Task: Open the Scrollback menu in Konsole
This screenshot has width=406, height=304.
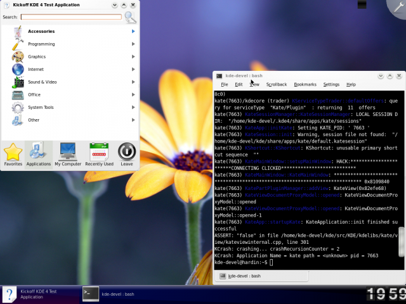Action: point(276,84)
